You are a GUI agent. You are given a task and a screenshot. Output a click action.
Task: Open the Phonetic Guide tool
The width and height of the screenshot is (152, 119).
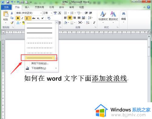click(x=55, y=13)
